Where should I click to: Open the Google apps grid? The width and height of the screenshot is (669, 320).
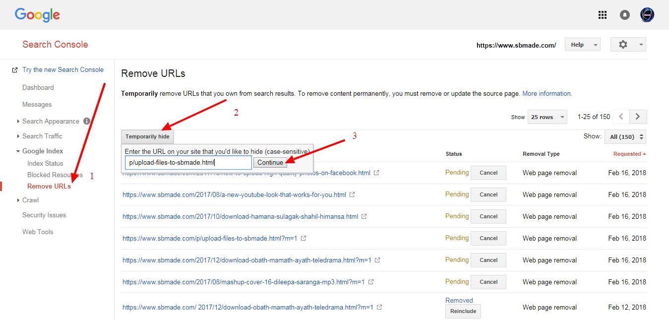pyautogui.click(x=602, y=15)
